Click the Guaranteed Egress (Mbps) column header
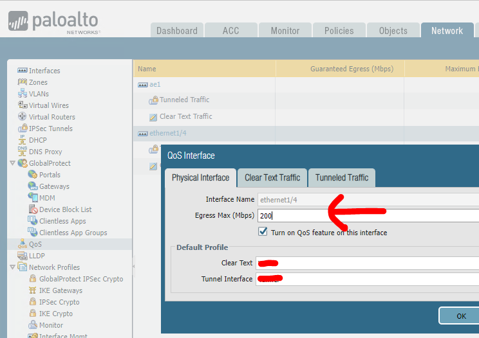 click(x=340, y=69)
